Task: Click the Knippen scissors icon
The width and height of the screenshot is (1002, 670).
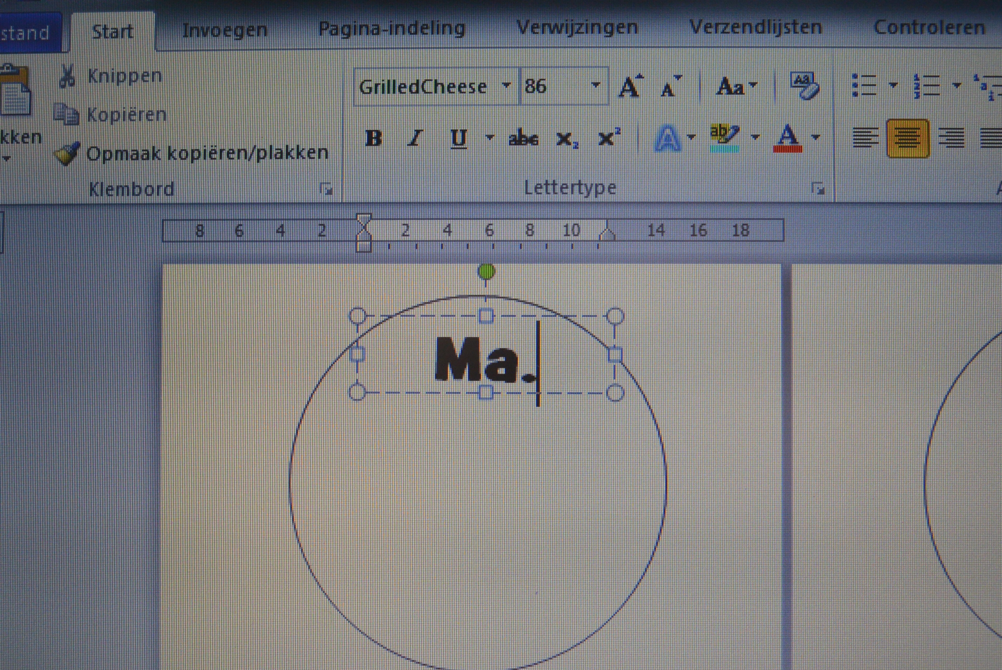Action: [x=68, y=76]
